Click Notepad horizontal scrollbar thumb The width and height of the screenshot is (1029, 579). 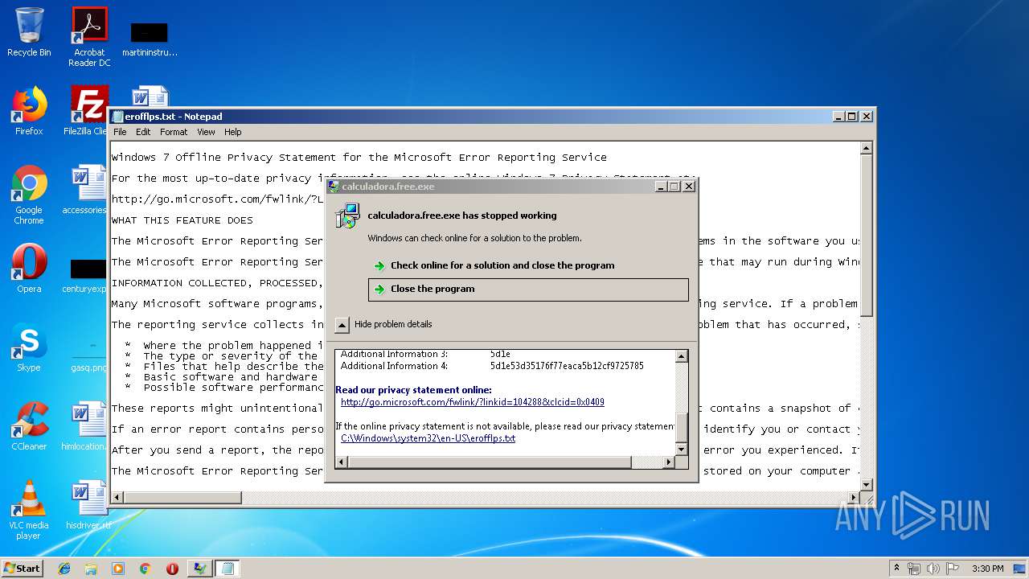182,498
